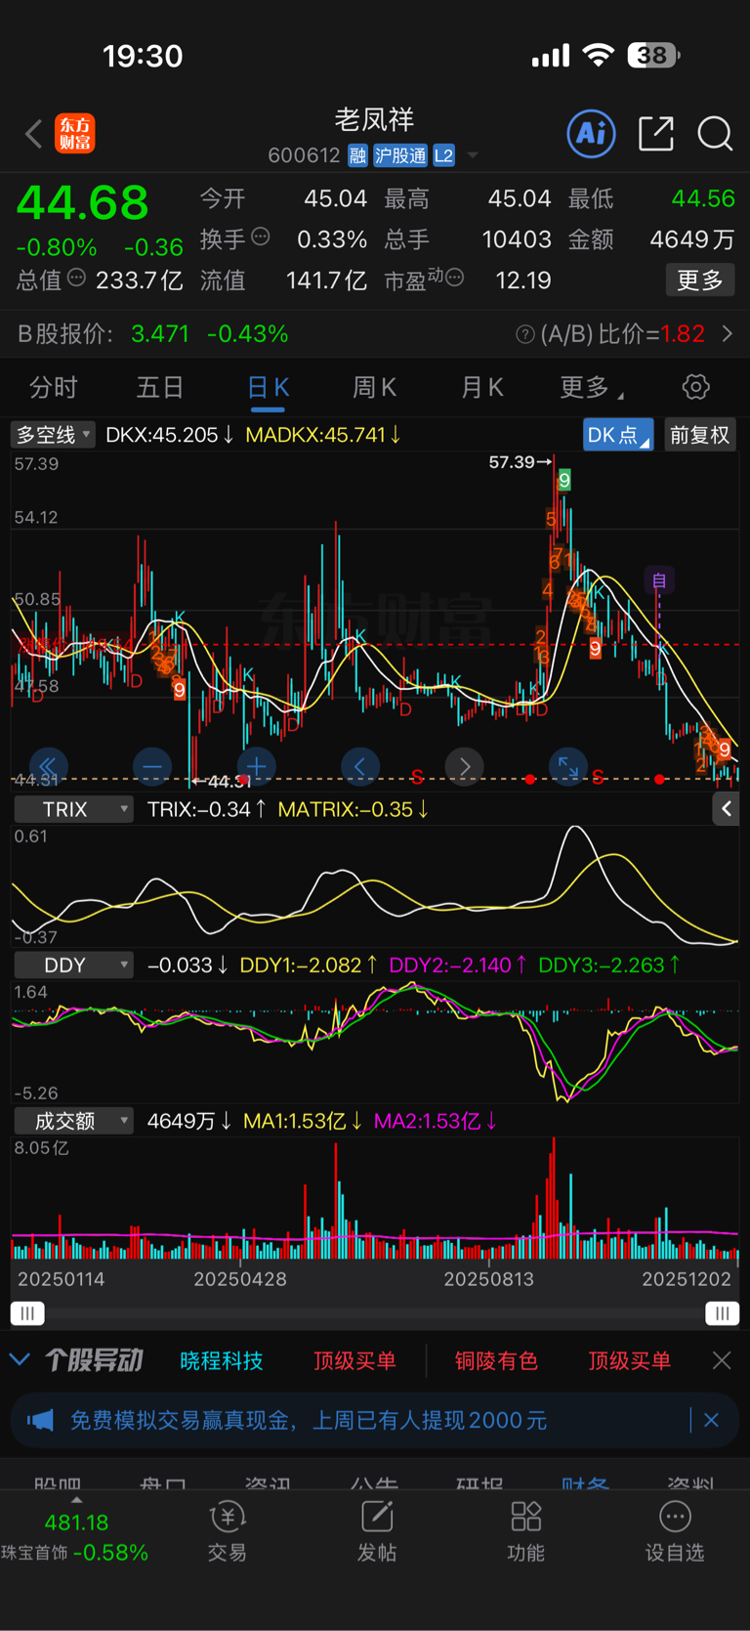
Task: Move chart right one step
Action: click(x=465, y=767)
